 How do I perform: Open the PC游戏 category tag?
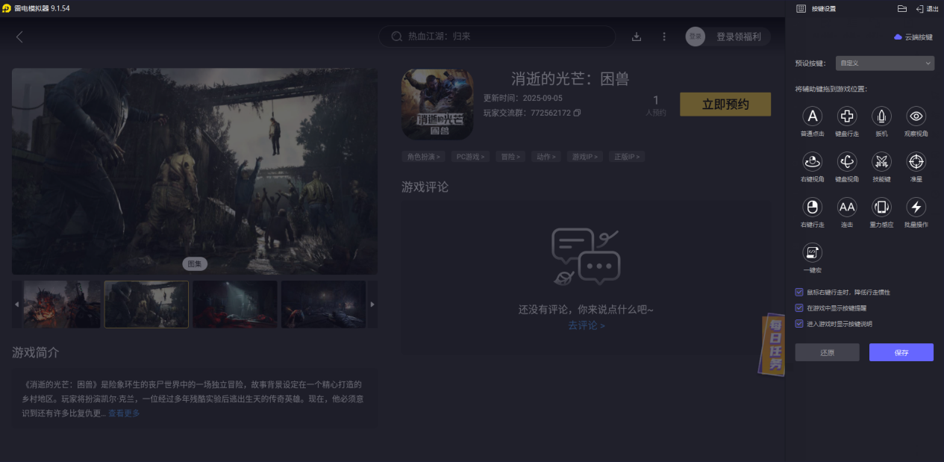click(471, 157)
